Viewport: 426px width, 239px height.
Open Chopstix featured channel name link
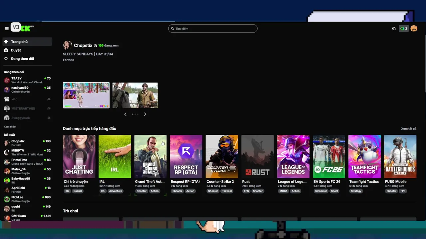pos(83,45)
